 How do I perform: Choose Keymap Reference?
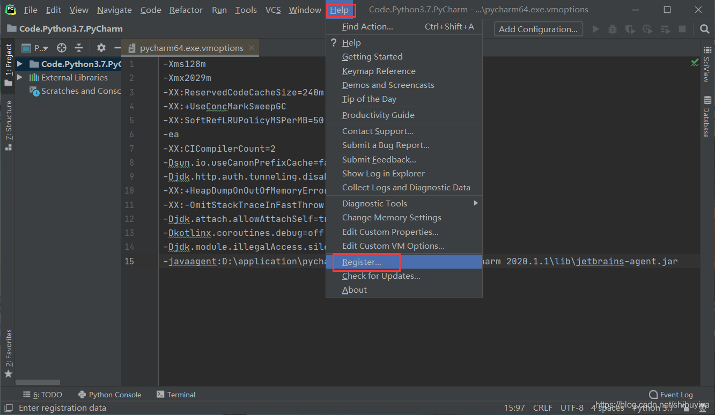point(404,71)
